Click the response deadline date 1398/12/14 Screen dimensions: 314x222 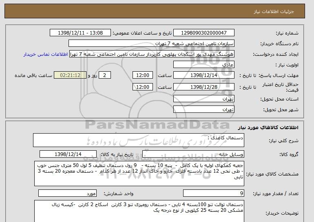[203, 75]
